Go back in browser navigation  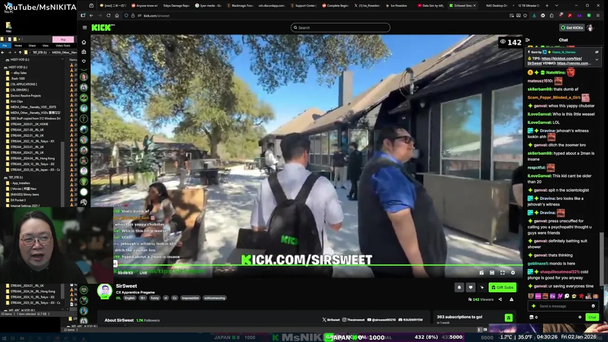(x=91, y=16)
